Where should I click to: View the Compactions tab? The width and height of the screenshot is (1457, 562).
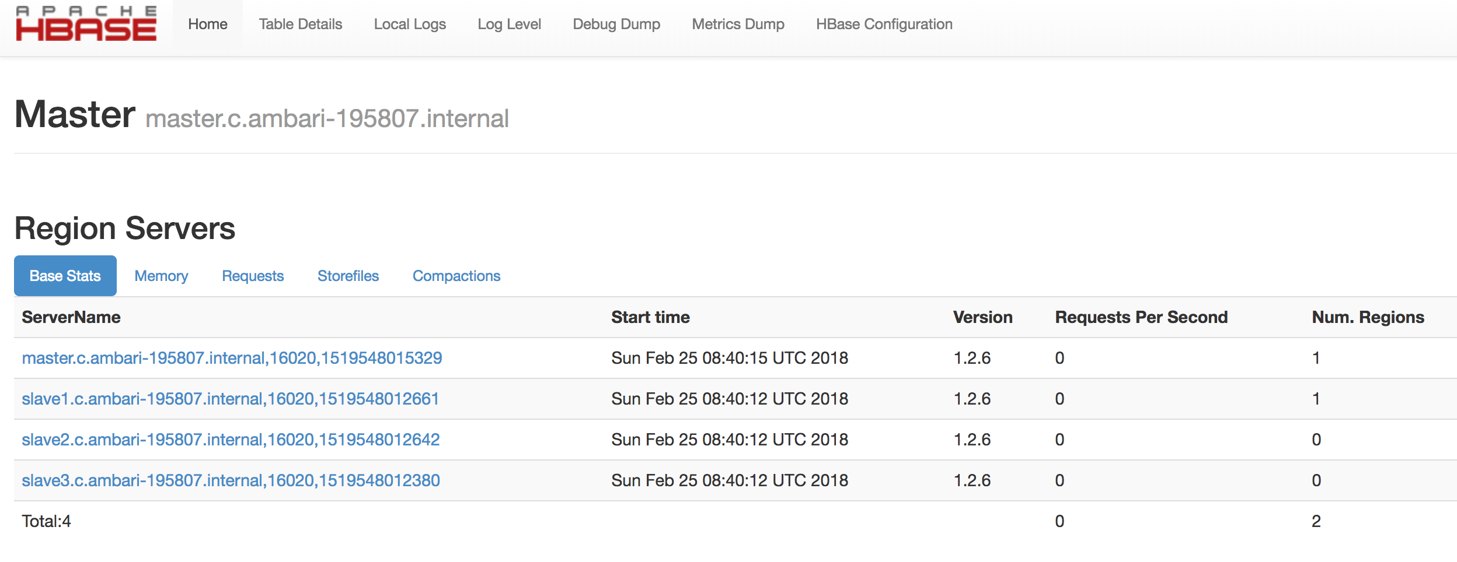(456, 276)
